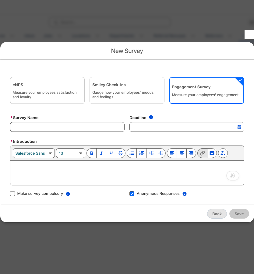Open the Deadline calendar picker icon

[239, 127]
